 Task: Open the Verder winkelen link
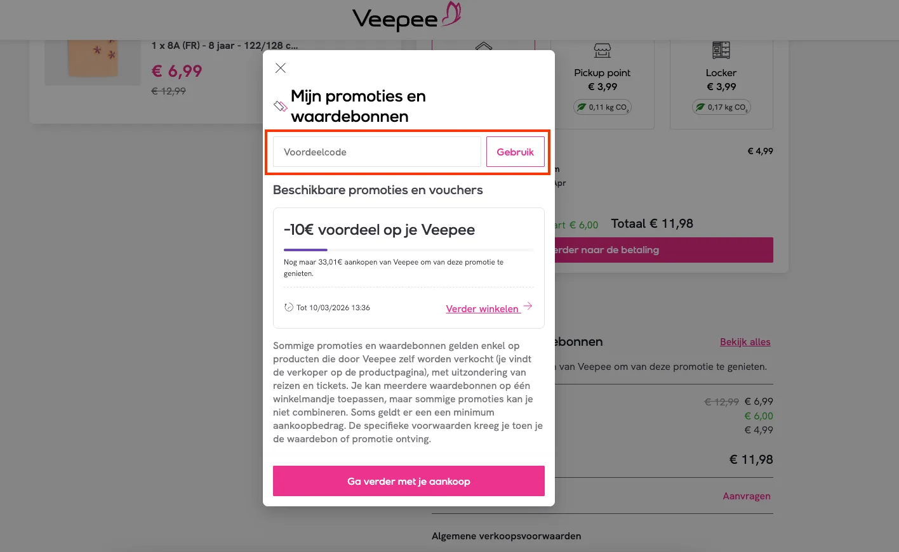[483, 308]
